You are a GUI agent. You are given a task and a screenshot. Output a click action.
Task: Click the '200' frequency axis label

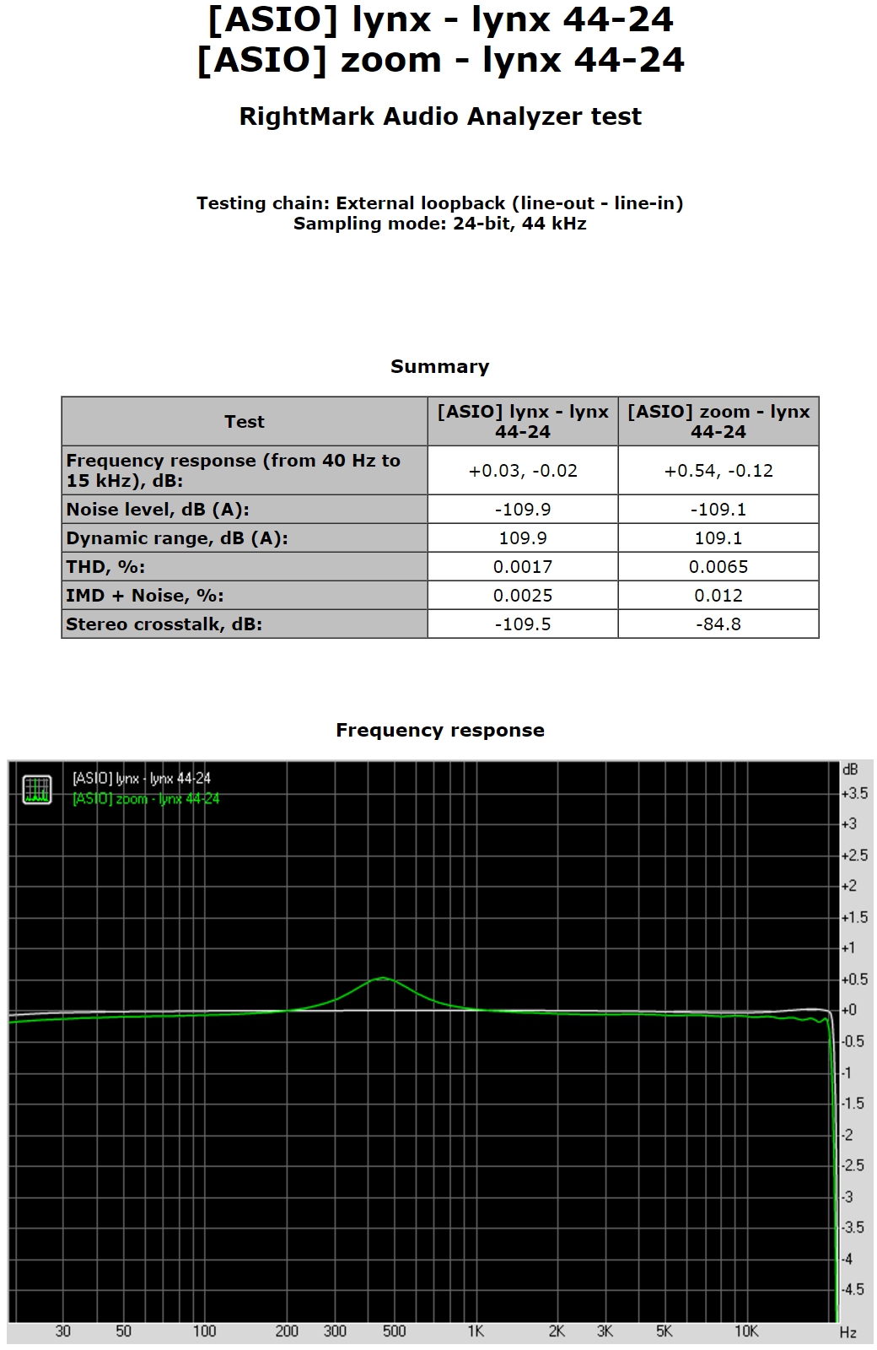pos(287,1331)
